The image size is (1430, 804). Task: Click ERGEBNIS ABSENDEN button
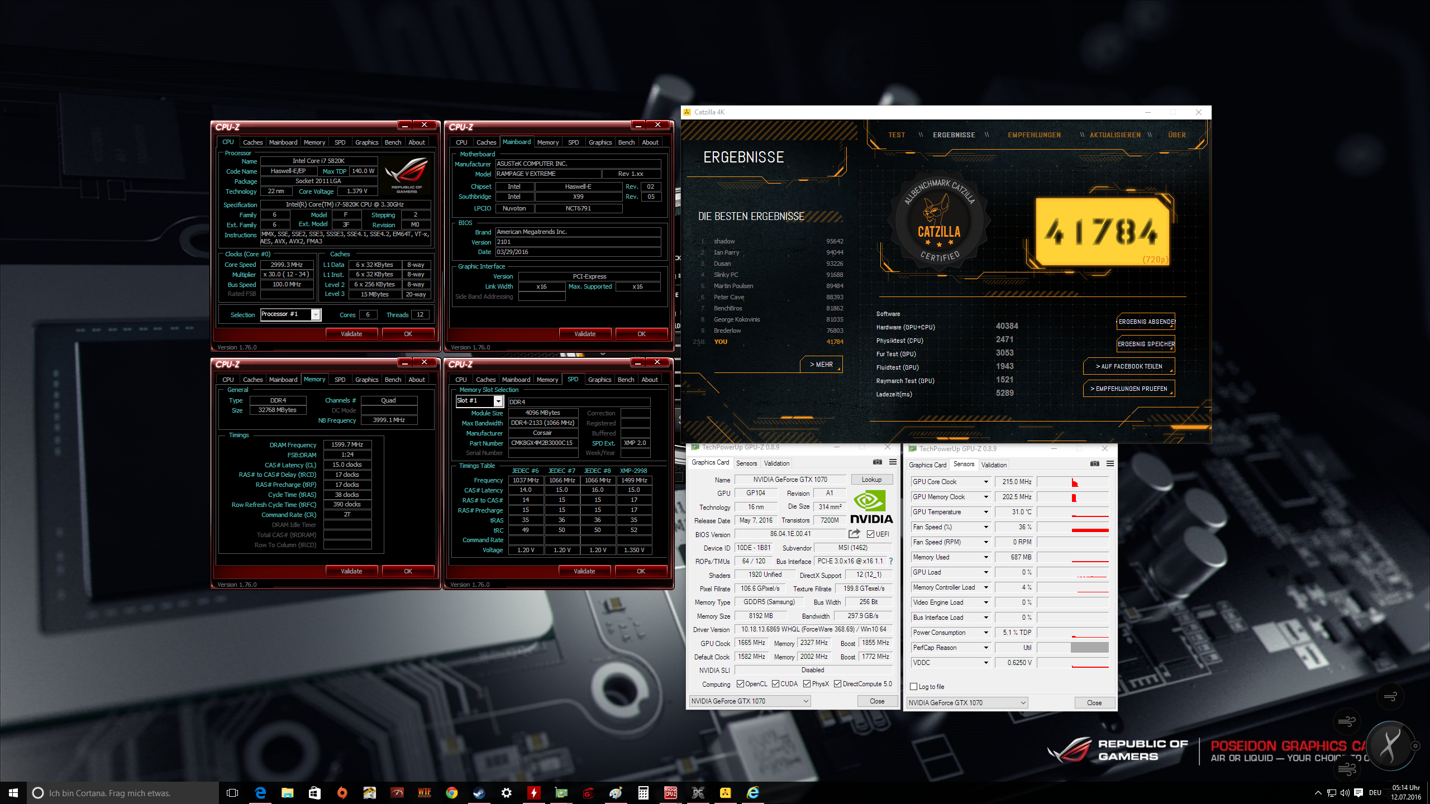[1146, 322]
